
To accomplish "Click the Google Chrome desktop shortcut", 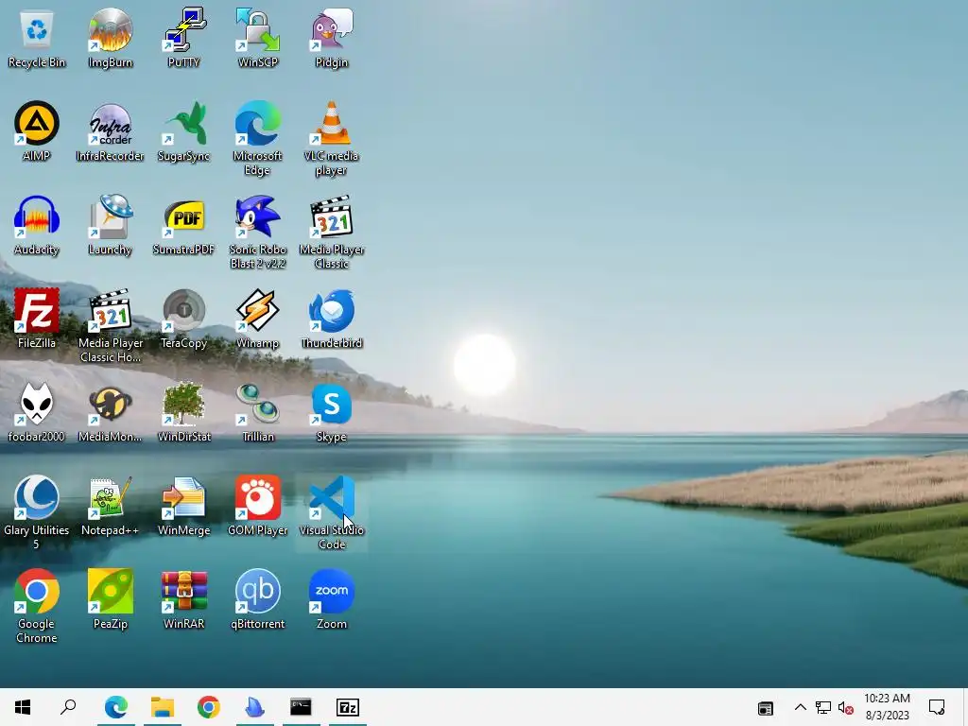I will [x=37, y=606].
